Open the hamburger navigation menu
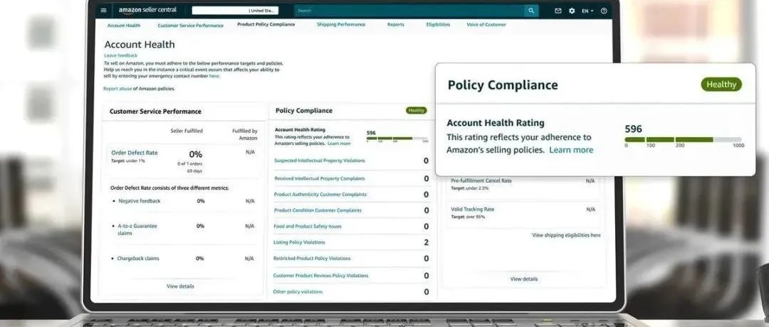Screen dimensions: 769x327 click(103, 10)
